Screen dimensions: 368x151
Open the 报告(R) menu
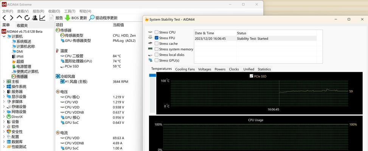(x=38, y=11)
